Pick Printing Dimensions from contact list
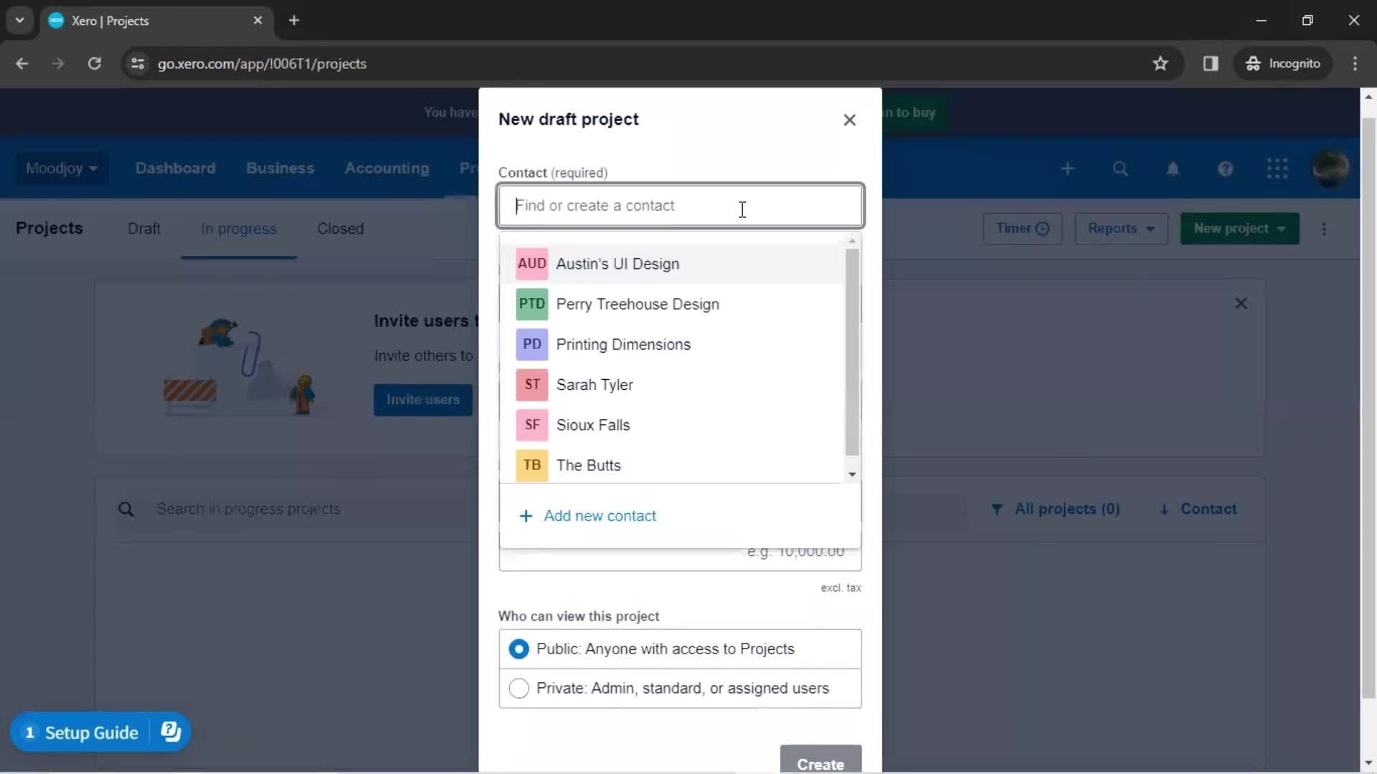 click(672, 344)
